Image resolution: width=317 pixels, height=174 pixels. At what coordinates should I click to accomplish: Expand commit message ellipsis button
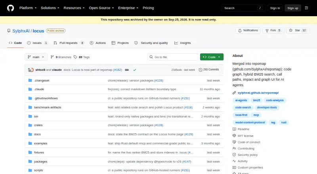click(127, 70)
